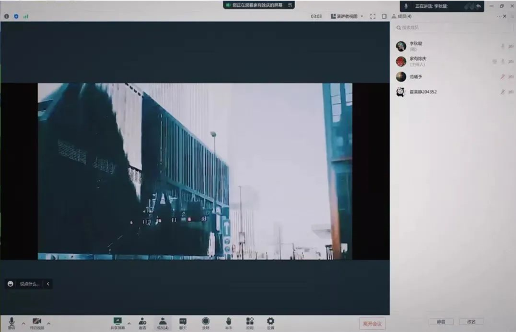This screenshot has height=333, width=516.
Task: Click the Invite (邀请) icon
Action: click(142, 323)
